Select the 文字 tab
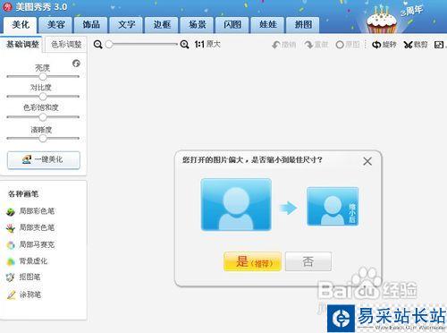The height and width of the screenshot is (333, 447). click(x=126, y=25)
